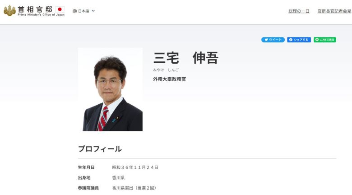Click the 生年月日 row label
The width and height of the screenshot is (352, 195).
pyautogui.click(x=86, y=167)
